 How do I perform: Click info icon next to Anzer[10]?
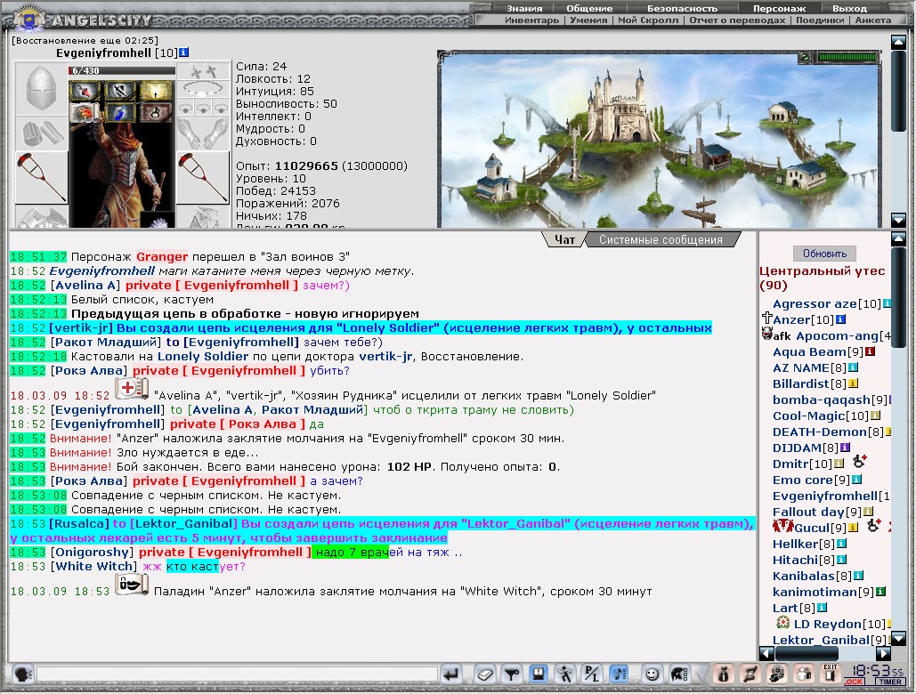[840, 319]
